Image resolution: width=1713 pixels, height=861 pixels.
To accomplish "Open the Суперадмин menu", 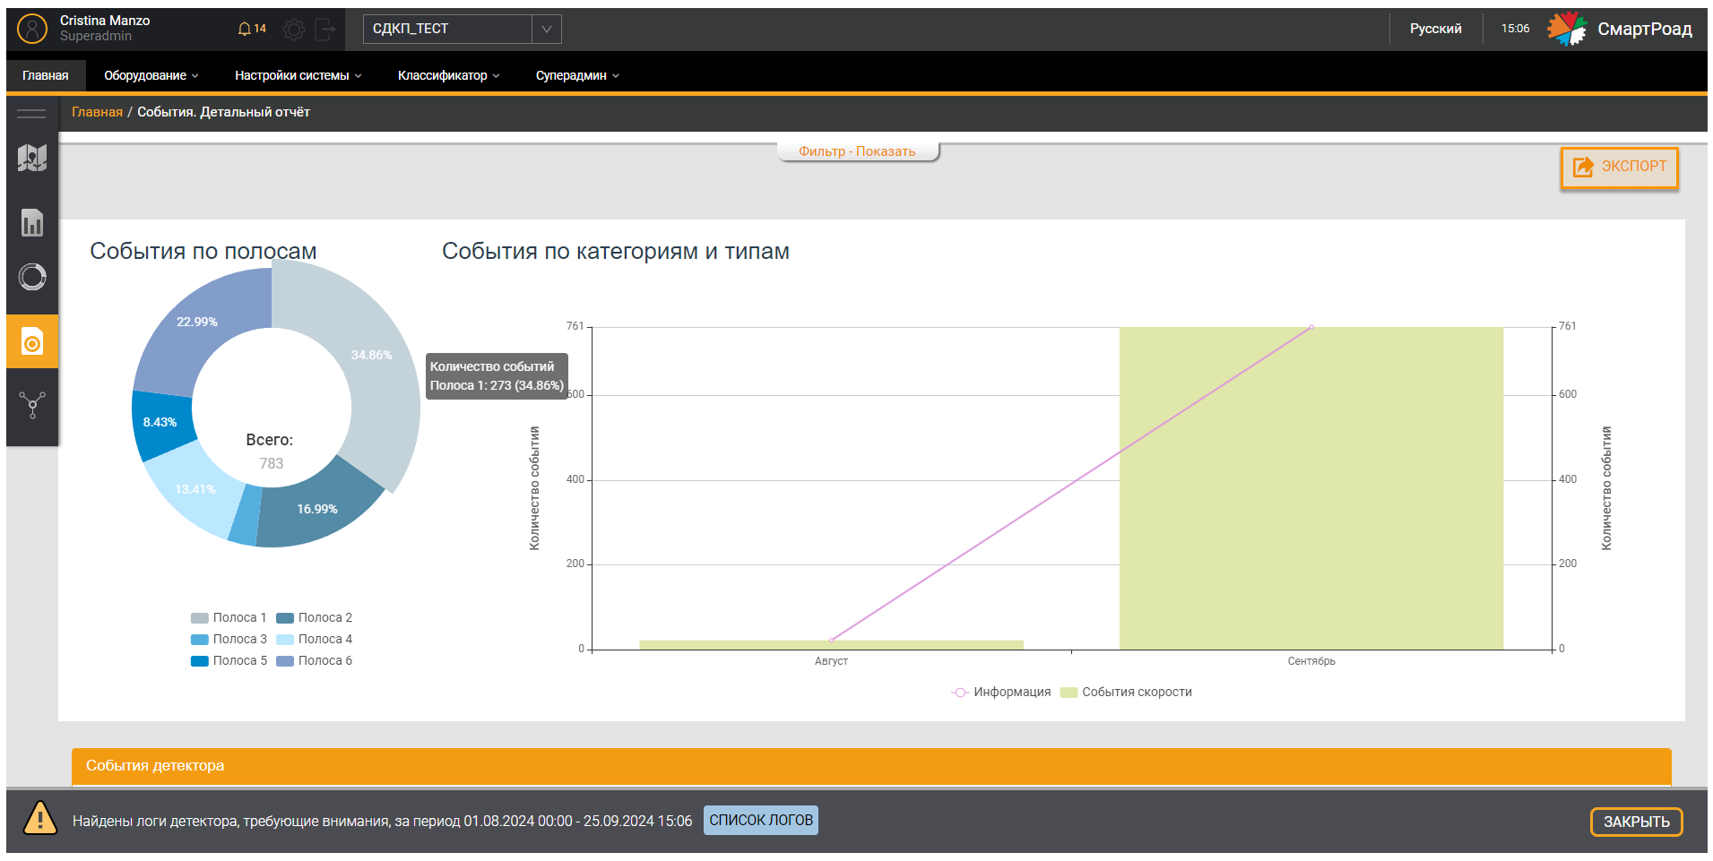I will 577,75.
